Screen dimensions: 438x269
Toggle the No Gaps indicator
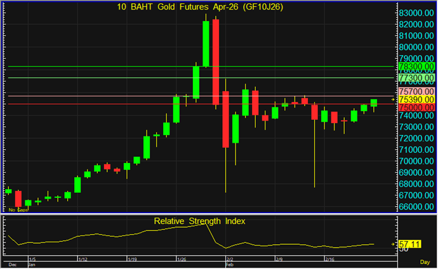(17, 209)
